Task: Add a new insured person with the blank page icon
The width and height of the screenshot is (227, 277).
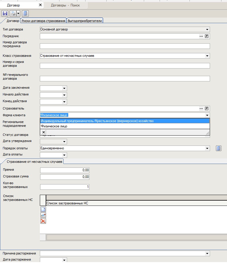Action: click(x=43, y=209)
